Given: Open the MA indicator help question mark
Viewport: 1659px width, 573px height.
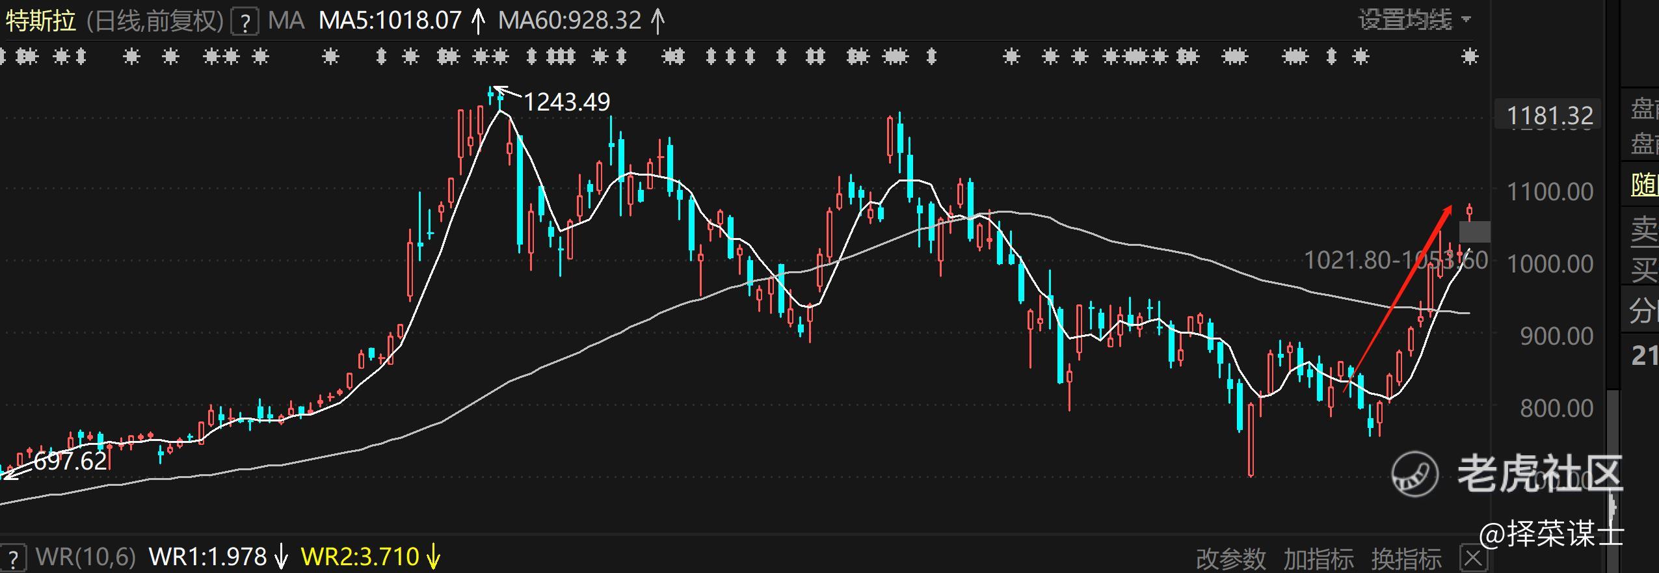Looking at the screenshot, I should point(245,23).
